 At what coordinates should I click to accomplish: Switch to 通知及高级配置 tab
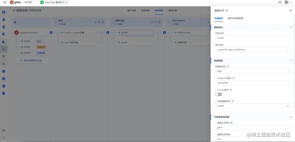click(235, 18)
